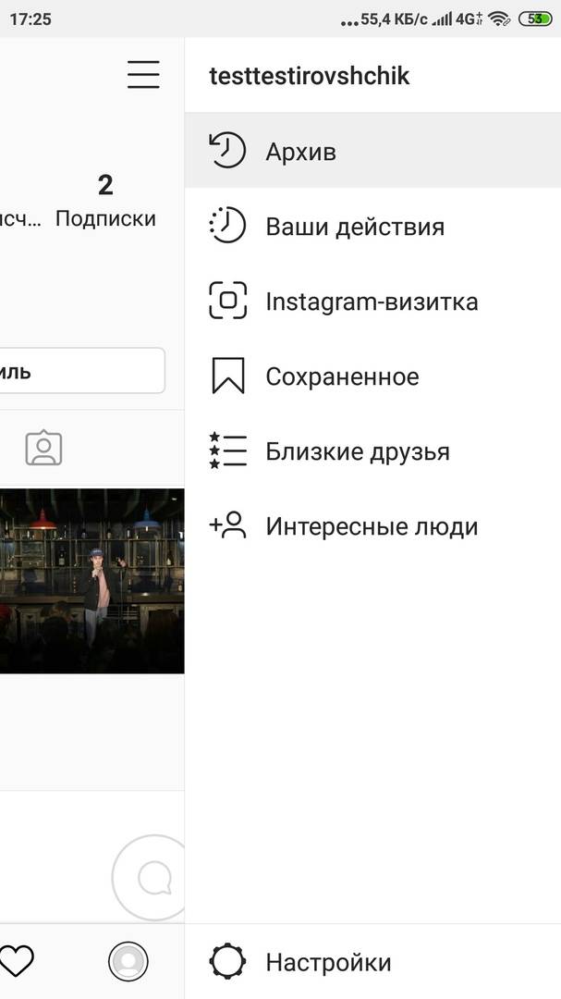Open the heart activity tab
Viewport: 561px width, 999px height.
click(16, 961)
